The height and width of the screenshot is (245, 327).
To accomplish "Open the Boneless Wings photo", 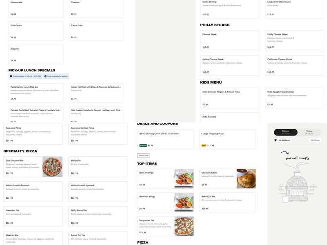I will (x=184, y=203).
